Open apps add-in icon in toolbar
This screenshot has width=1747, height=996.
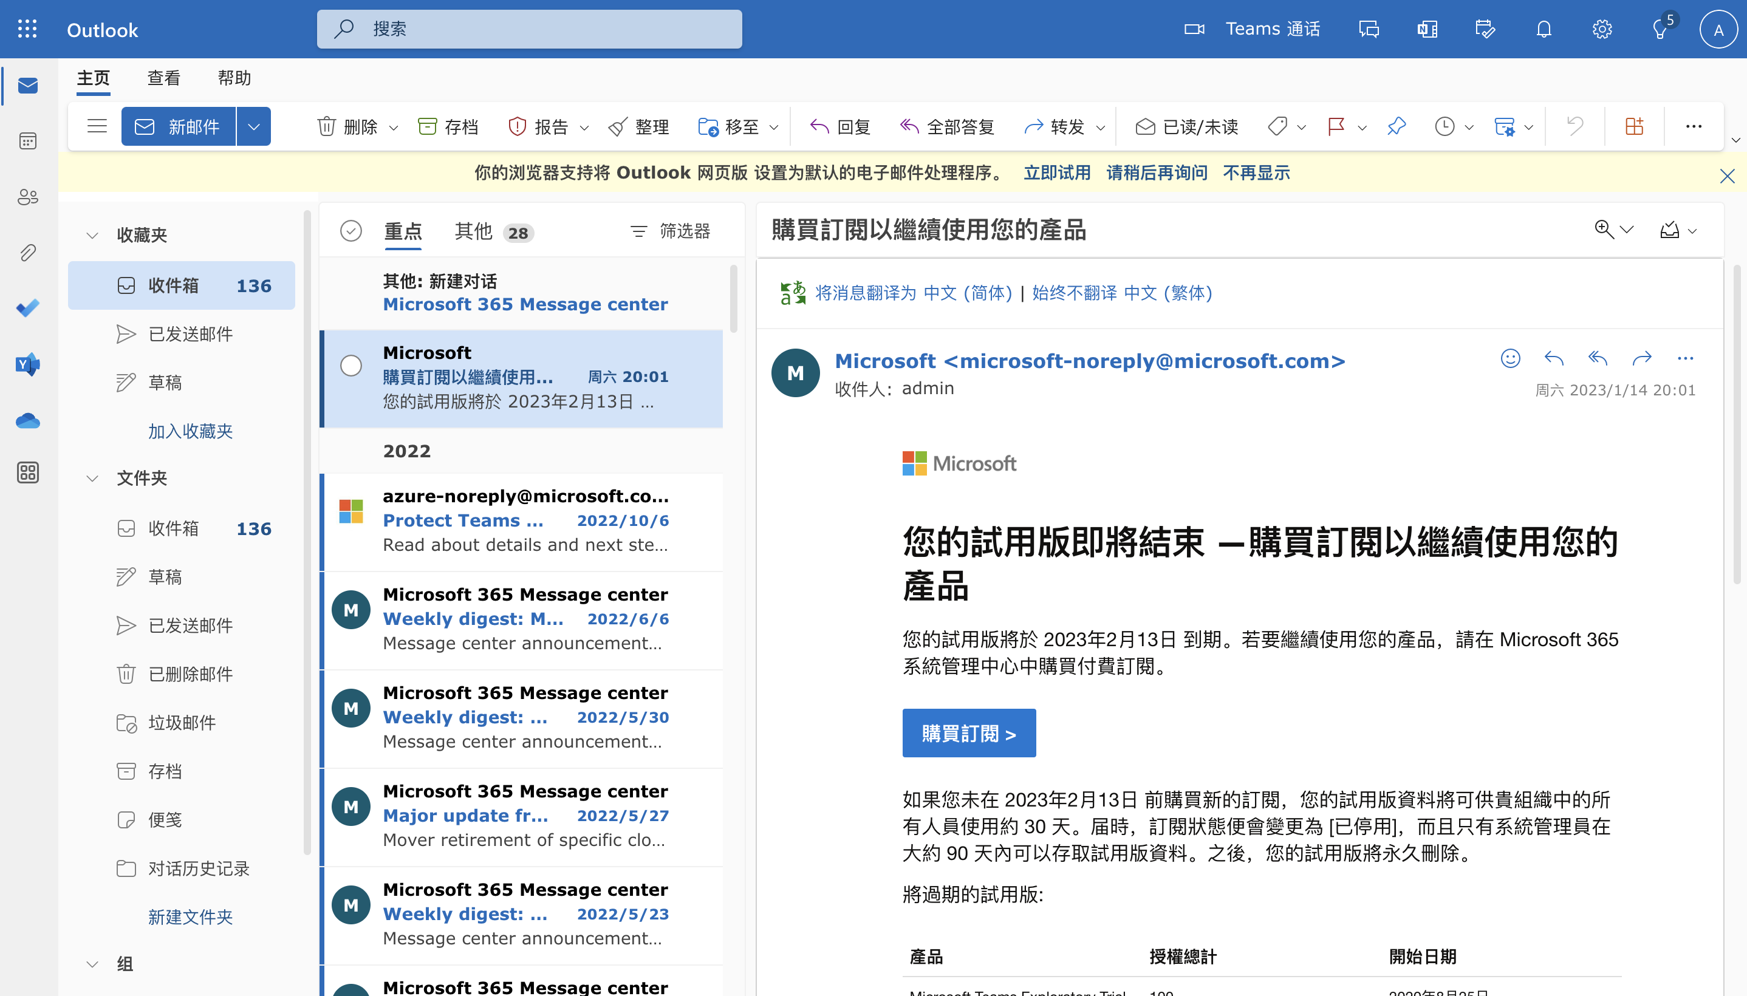click(x=1634, y=126)
